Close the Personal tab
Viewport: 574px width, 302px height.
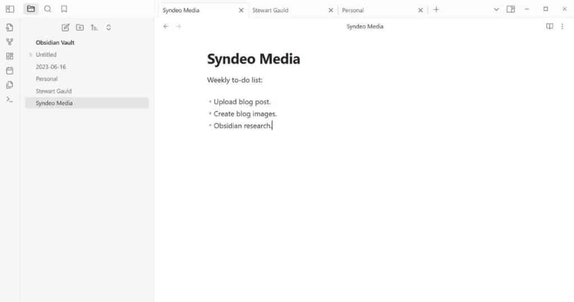(420, 10)
